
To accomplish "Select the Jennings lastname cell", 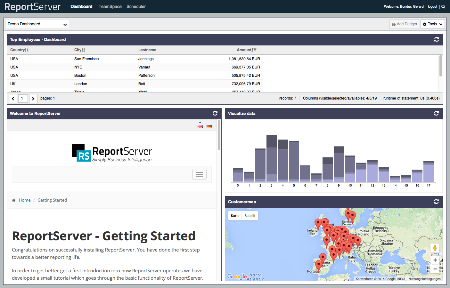I will [x=167, y=59].
